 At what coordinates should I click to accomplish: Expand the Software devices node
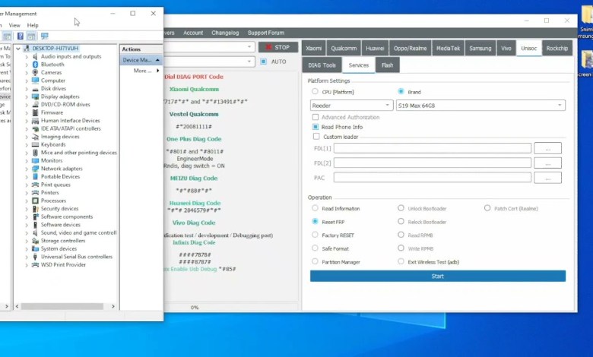(27, 225)
